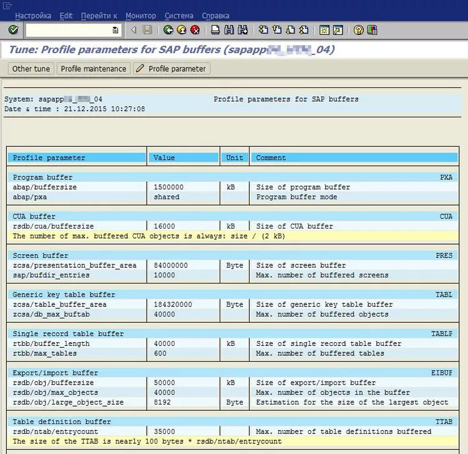
Task: Go to the previous page icon
Action: pos(277,30)
